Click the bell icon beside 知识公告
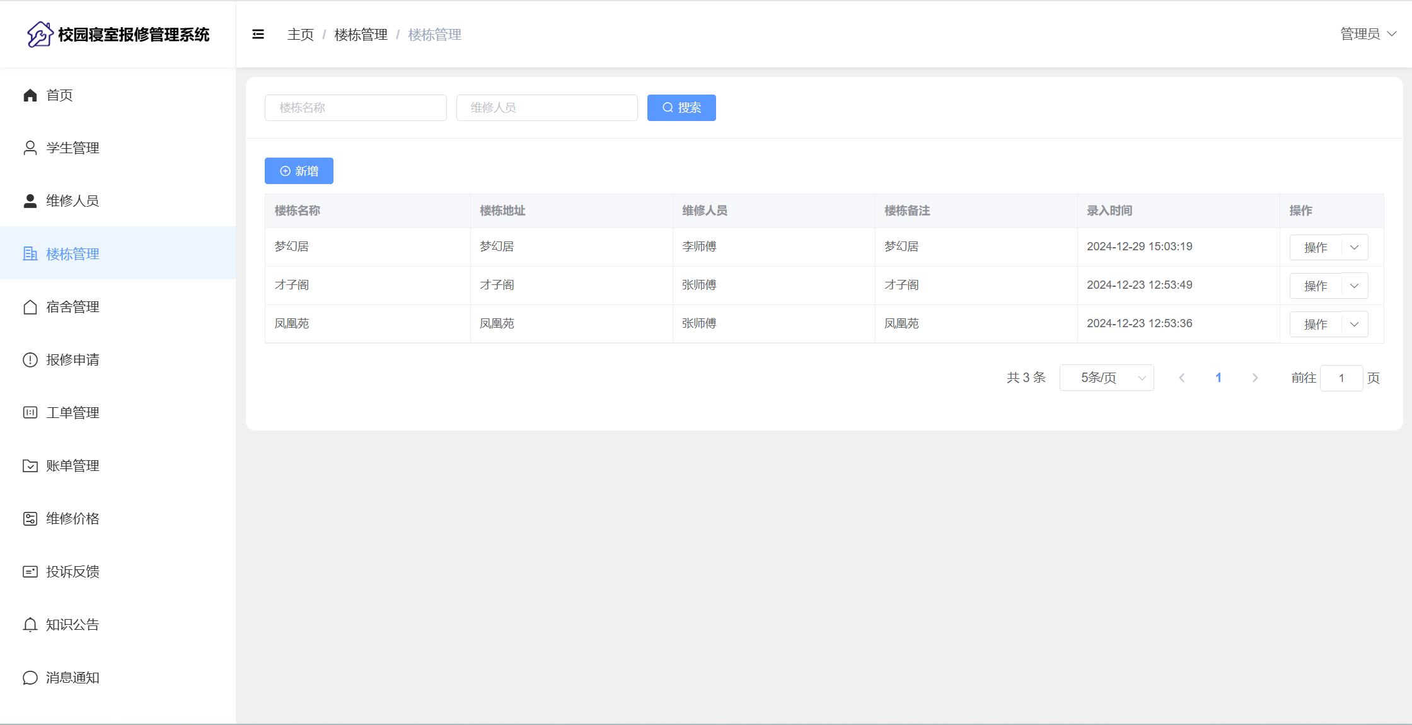The image size is (1412, 725). (30, 625)
